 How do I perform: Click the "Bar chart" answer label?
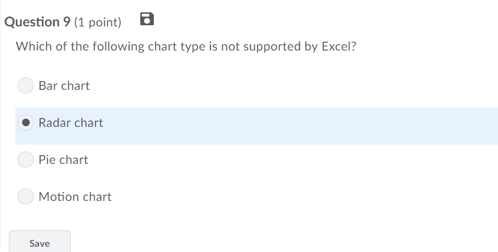point(64,86)
